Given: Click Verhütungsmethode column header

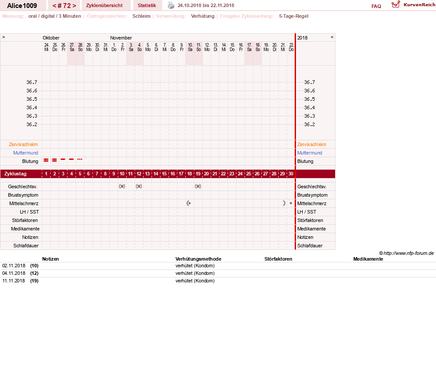Looking at the screenshot, I should tap(198, 259).
